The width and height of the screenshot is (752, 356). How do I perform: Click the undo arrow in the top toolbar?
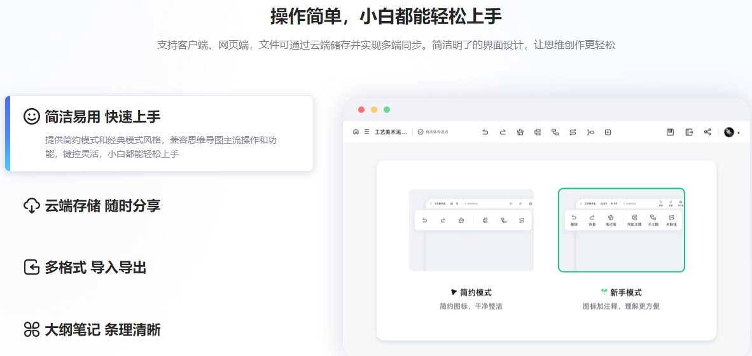coord(485,132)
